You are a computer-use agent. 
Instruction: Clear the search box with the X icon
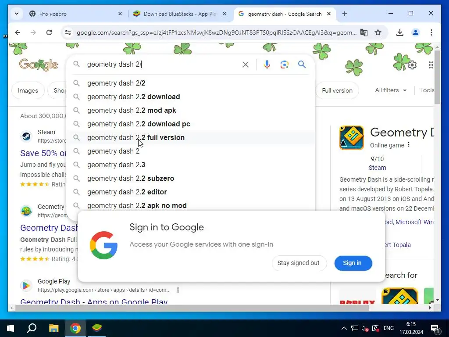[246, 65]
